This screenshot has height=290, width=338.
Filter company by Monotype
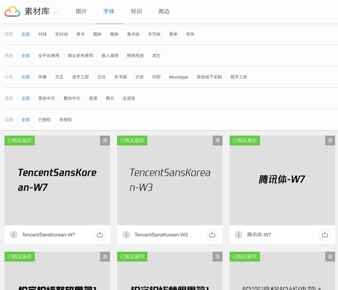tap(178, 77)
